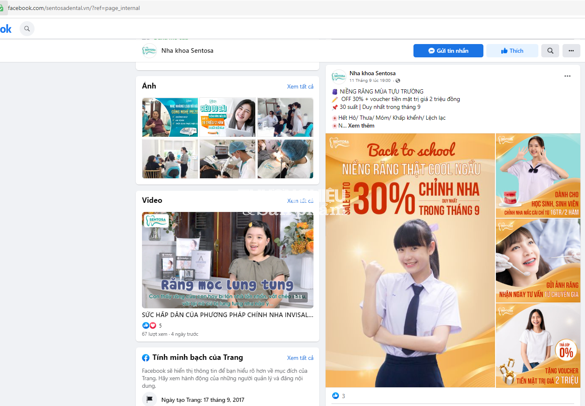Viewport: 585px width, 406px height.
Task: Open the post options (...) menu
Action: click(x=566, y=76)
